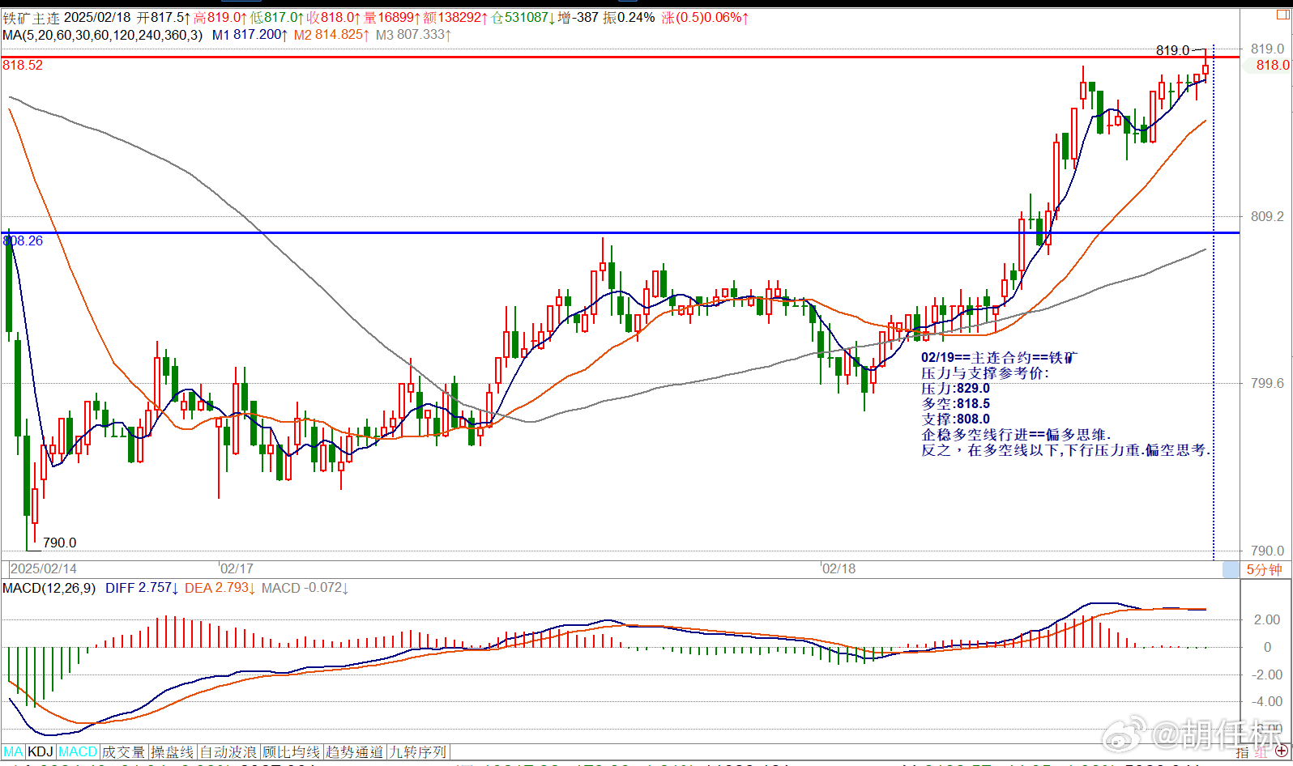Click the open price 开817.5
This screenshot has width=1293, height=766.
tap(163, 18)
